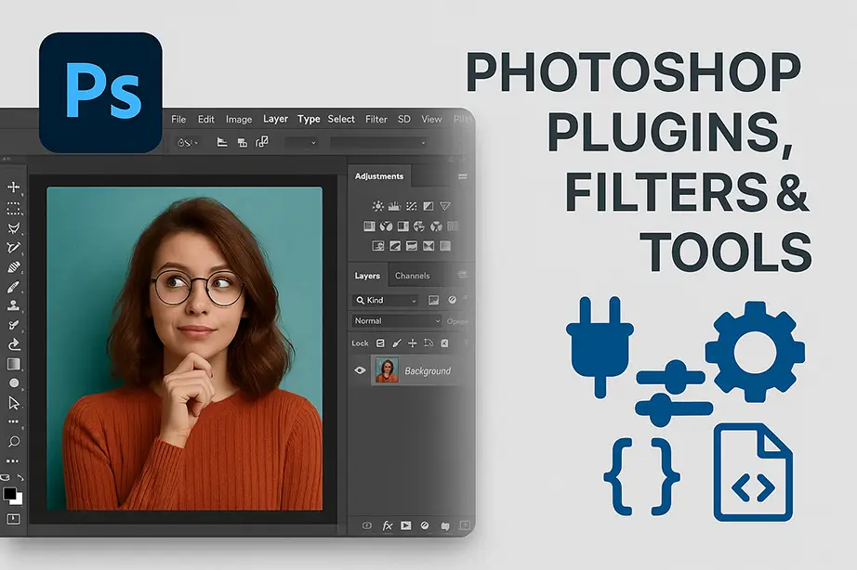
Task: Open the SD menu
Action: coord(404,119)
